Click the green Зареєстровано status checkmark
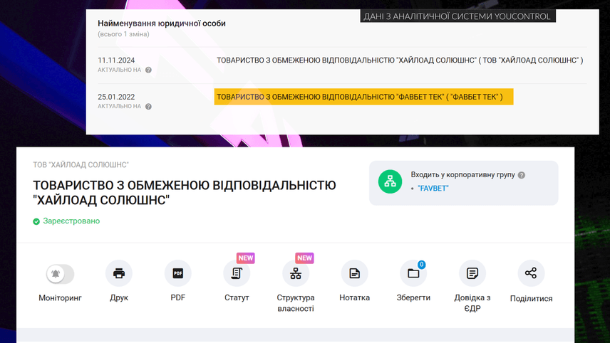The image size is (610, 343). [36, 221]
